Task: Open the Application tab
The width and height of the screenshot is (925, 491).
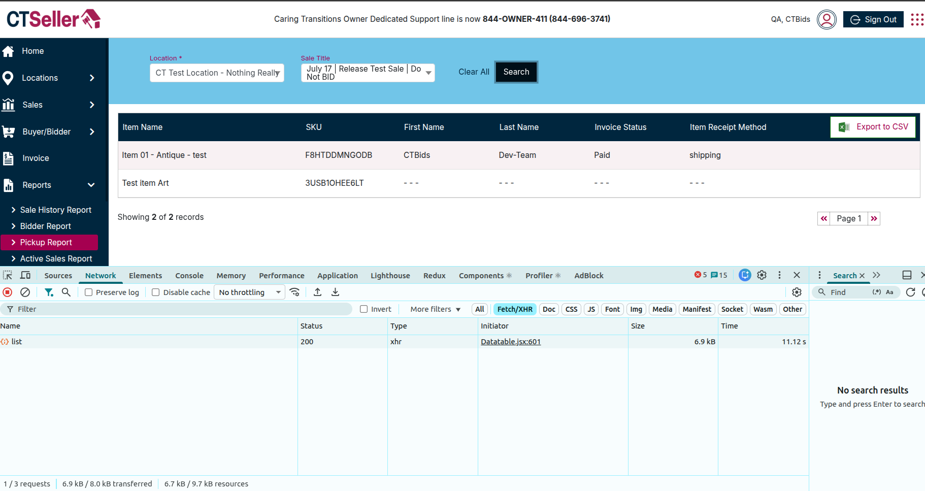Action: point(338,276)
